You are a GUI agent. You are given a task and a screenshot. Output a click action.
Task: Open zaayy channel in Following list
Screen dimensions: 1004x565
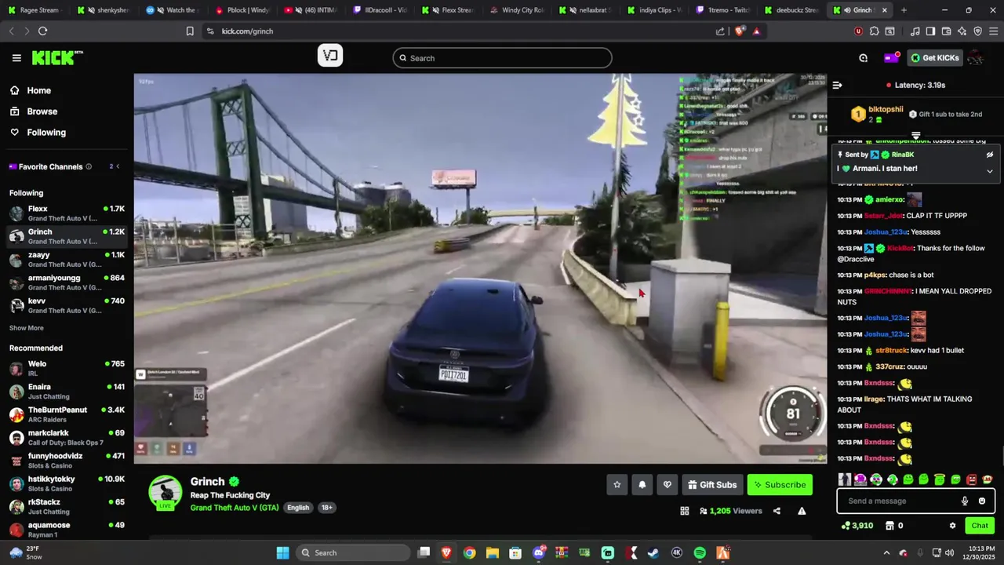[x=67, y=260]
